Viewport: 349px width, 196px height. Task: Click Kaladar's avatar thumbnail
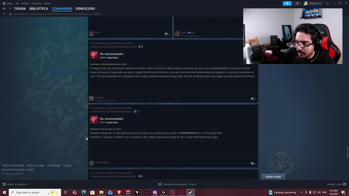click(x=91, y=99)
